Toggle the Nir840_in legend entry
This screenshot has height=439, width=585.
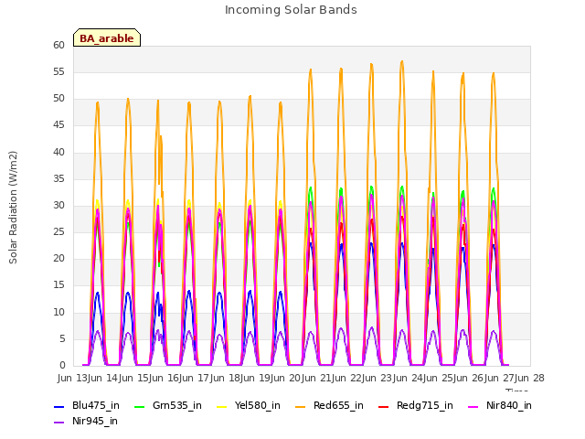coord(500,405)
